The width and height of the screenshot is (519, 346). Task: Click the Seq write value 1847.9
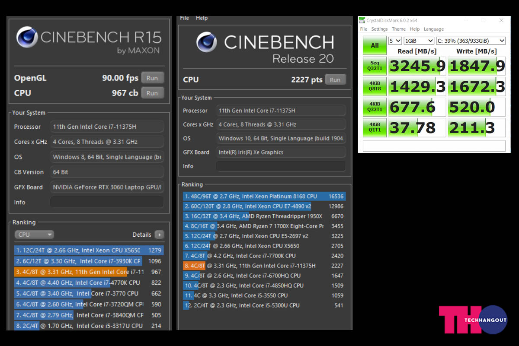tap(477, 66)
